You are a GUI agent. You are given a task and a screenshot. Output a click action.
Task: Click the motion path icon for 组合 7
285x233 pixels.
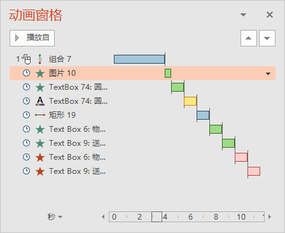click(x=40, y=59)
